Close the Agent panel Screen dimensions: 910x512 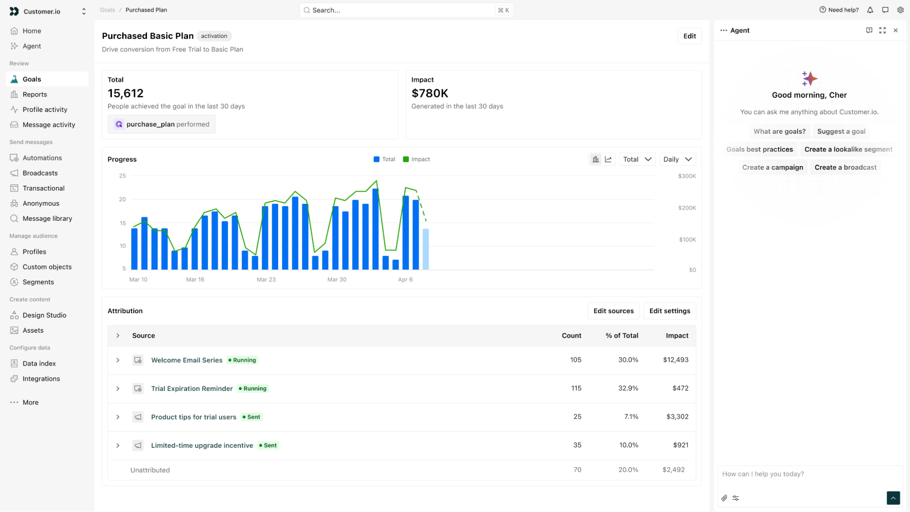[x=895, y=30]
